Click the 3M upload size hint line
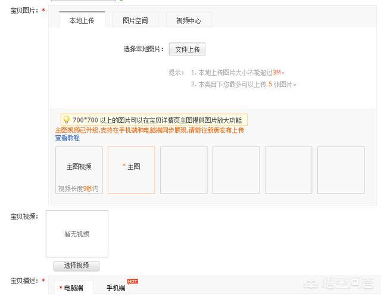The height and width of the screenshot is (296, 381). click(238, 73)
